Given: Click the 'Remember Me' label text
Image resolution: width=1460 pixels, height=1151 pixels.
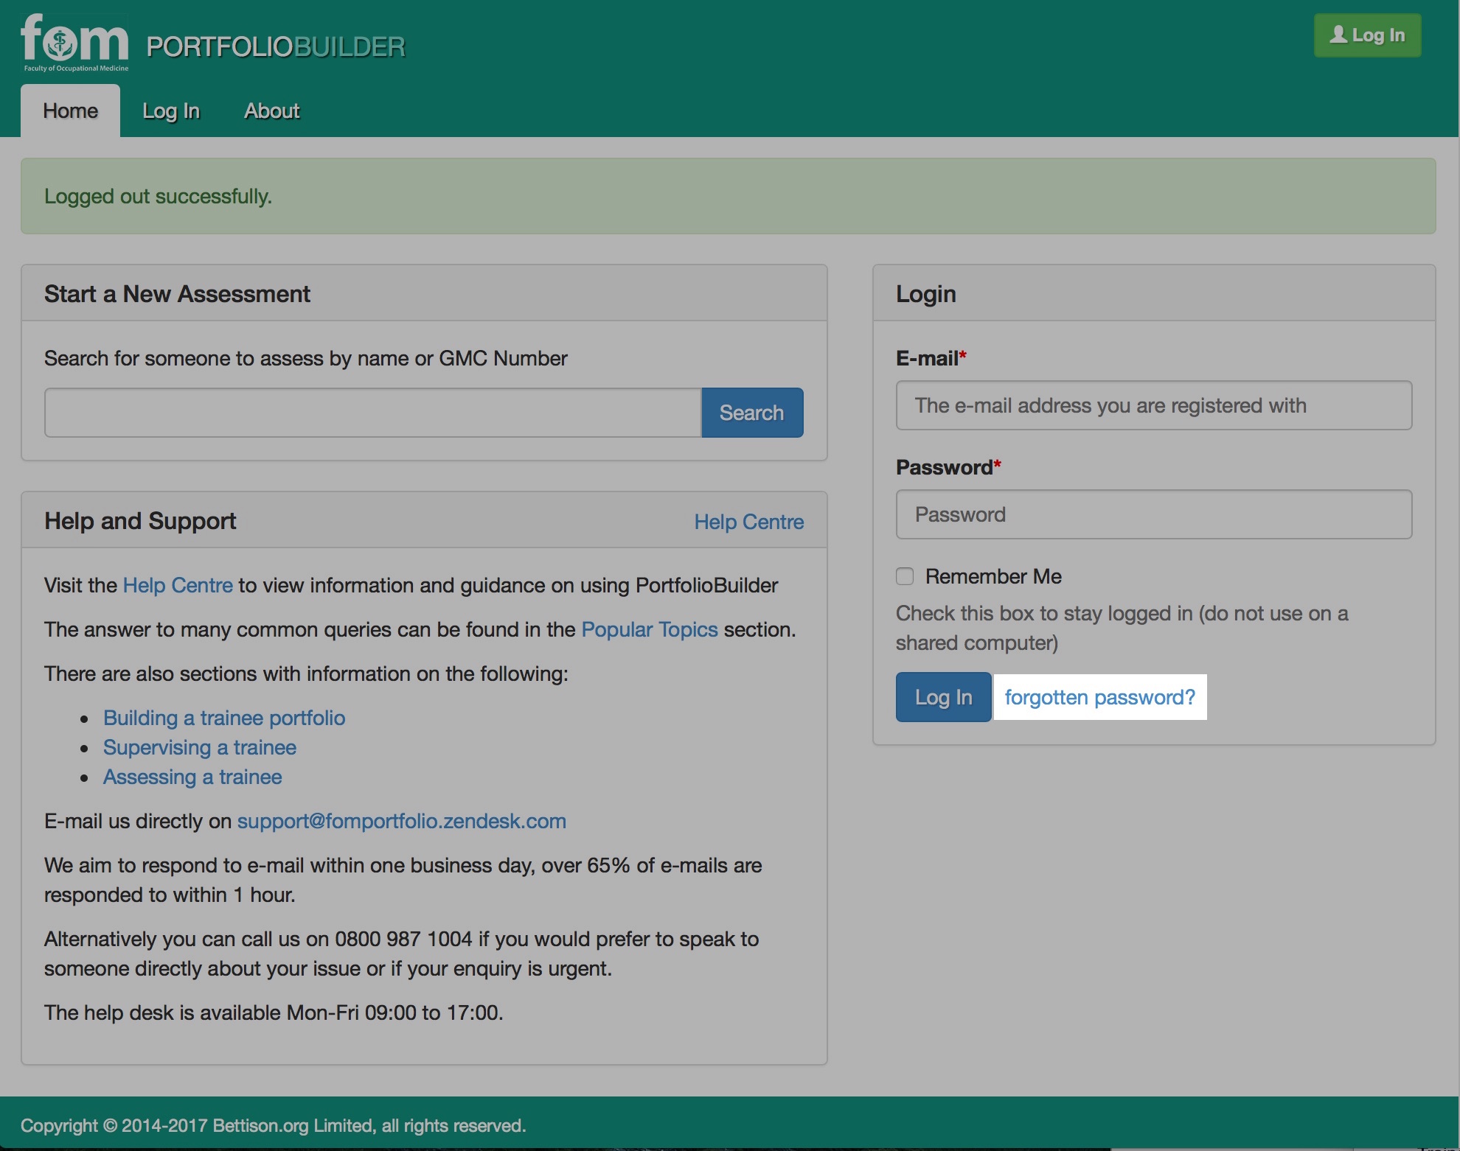Looking at the screenshot, I should (x=994, y=576).
